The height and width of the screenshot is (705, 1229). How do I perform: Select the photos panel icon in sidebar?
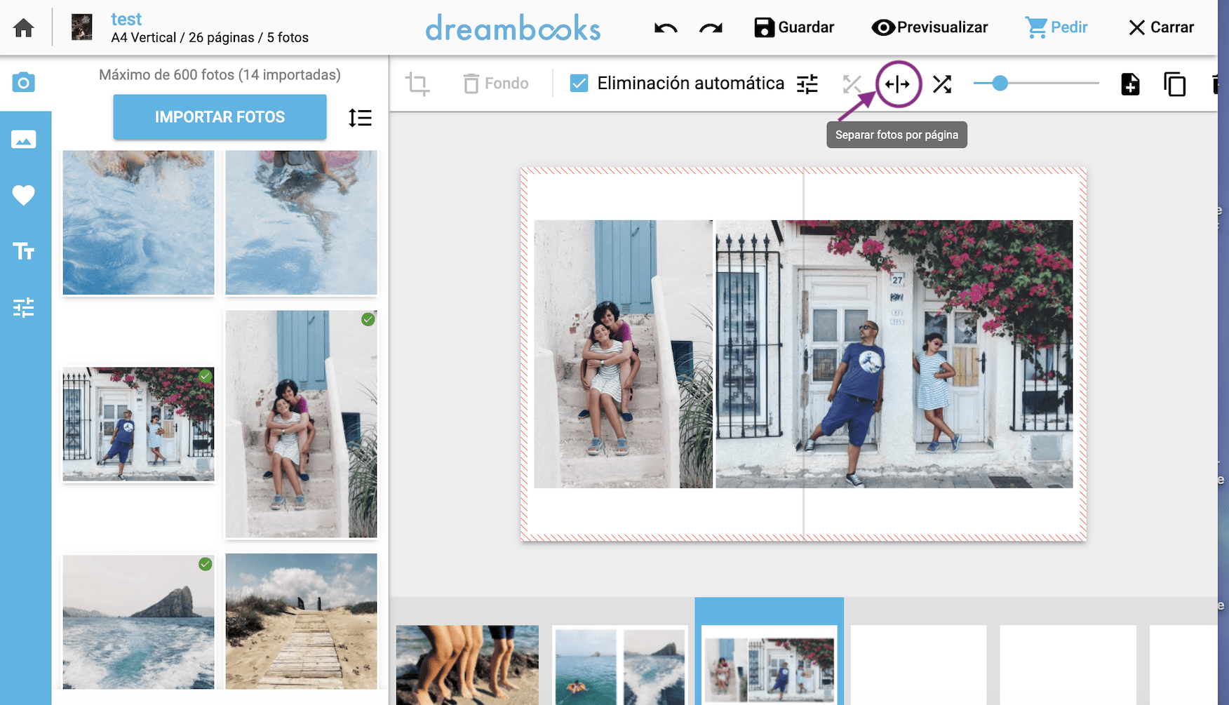pos(24,139)
